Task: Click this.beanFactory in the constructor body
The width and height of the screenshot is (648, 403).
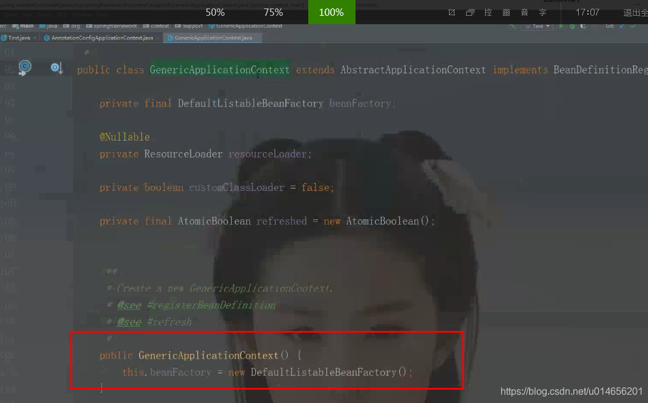Action: tap(167, 373)
